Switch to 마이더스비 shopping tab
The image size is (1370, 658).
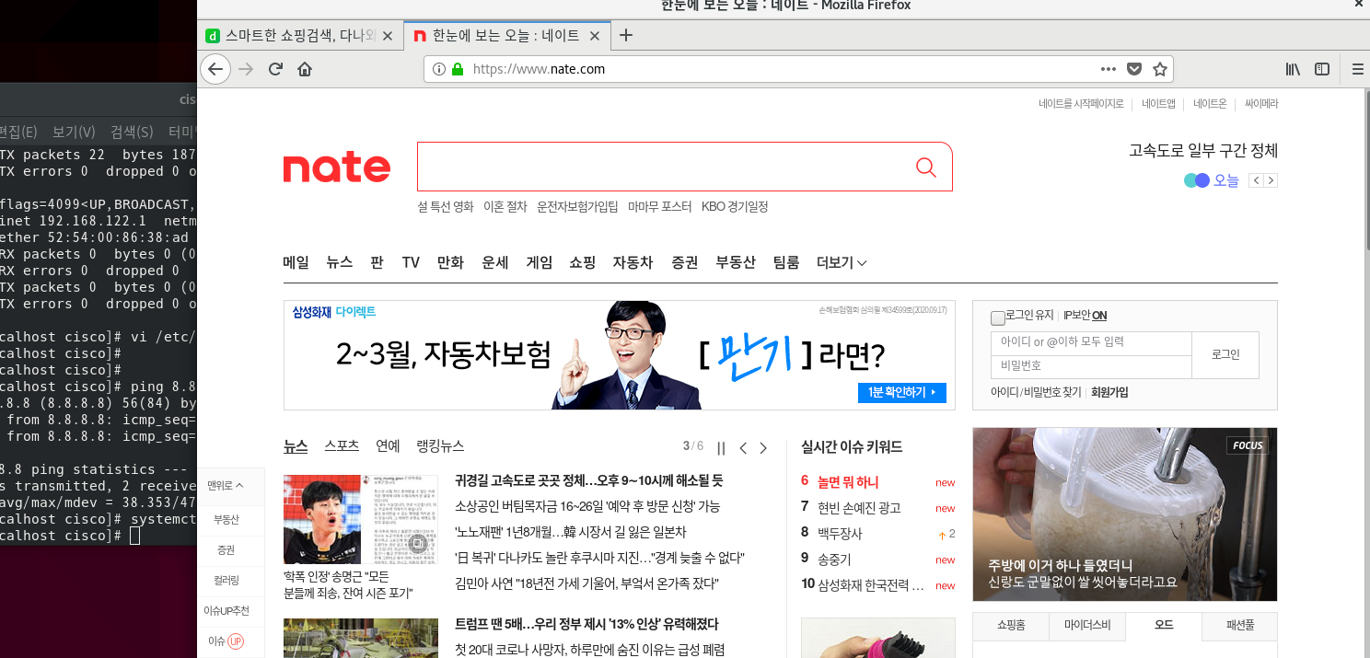1086,626
